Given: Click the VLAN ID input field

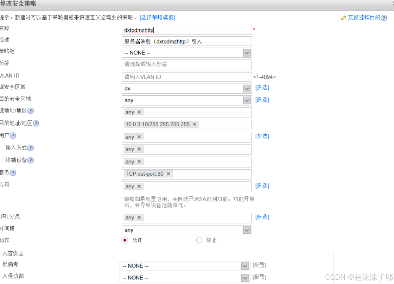Looking at the screenshot, I should tap(187, 77).
